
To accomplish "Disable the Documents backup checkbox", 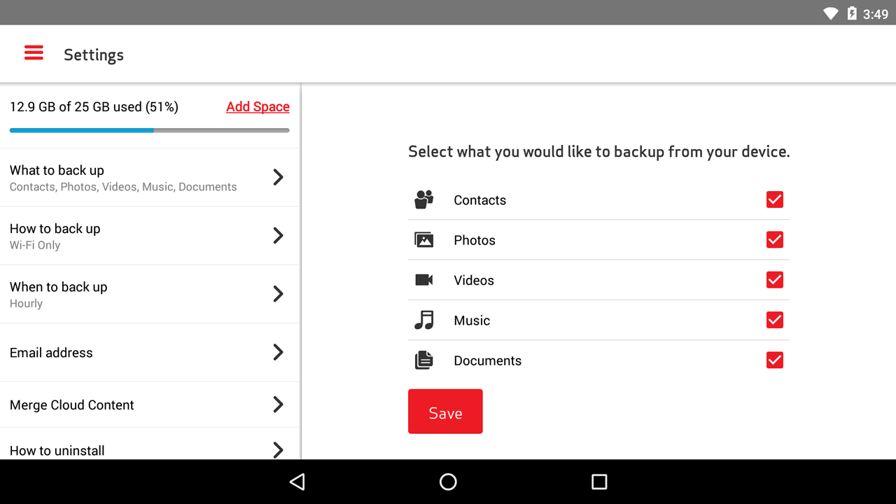I will click(x=774, y=360).
